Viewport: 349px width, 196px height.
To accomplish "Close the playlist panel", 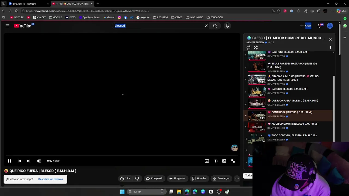I will 330,40.
